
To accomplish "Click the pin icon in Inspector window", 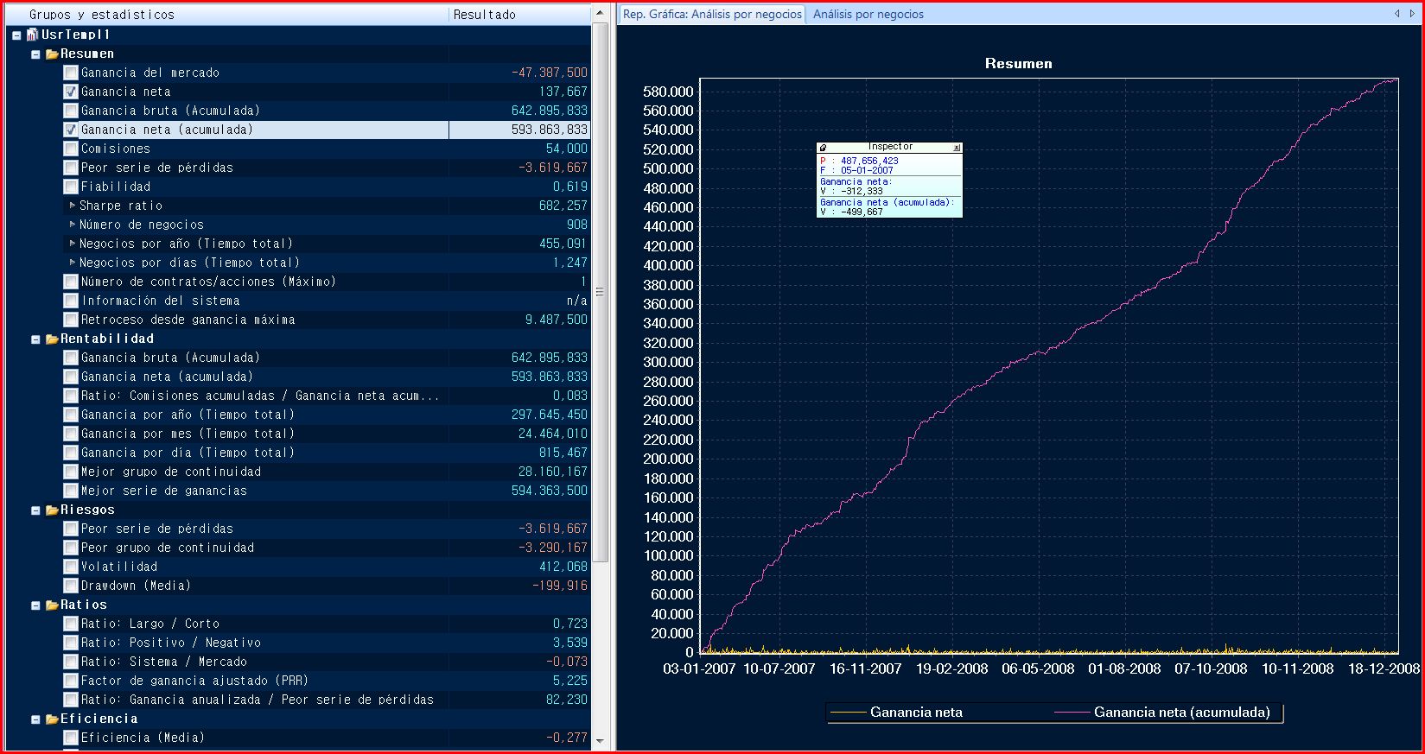I will [x=824, y=148].
